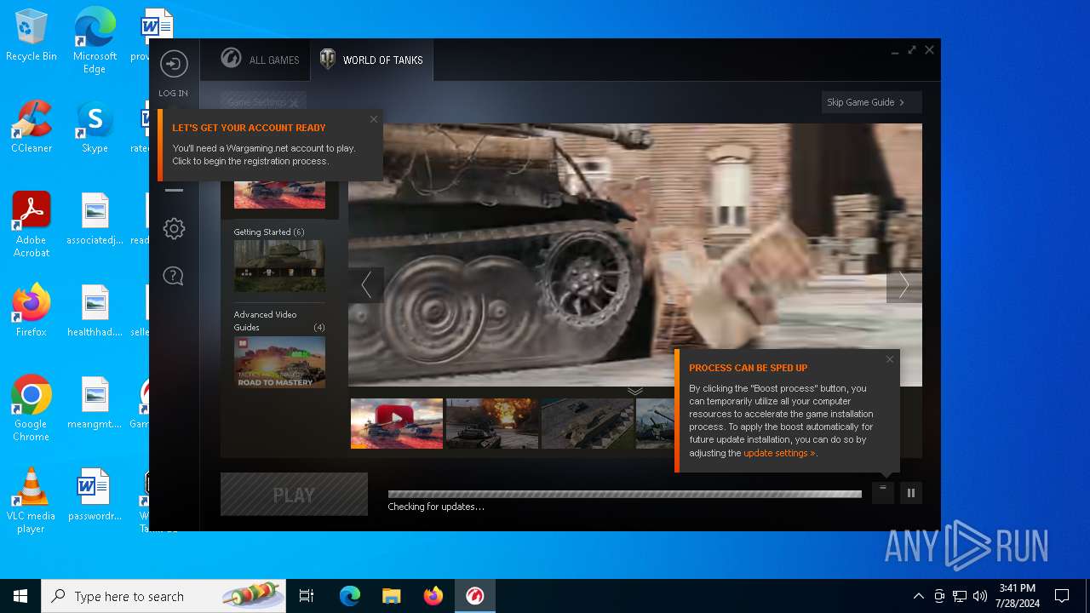Select the WORLD OF TANKS tab
The width and height of the screenshot is (1090, 613).
(371, 60)
